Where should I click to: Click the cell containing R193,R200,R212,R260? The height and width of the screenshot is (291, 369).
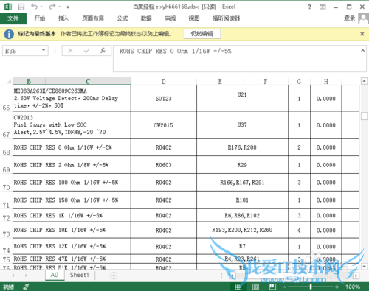click(x=242, y=230)
